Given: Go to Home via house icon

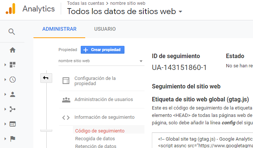Looking at the screenshot, I should [13, 50].
